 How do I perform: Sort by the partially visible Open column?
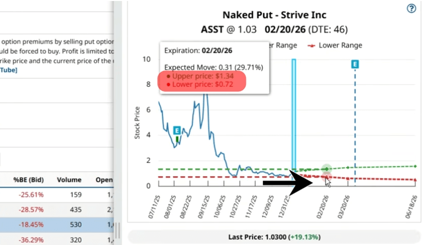click(x=103, y=180)
